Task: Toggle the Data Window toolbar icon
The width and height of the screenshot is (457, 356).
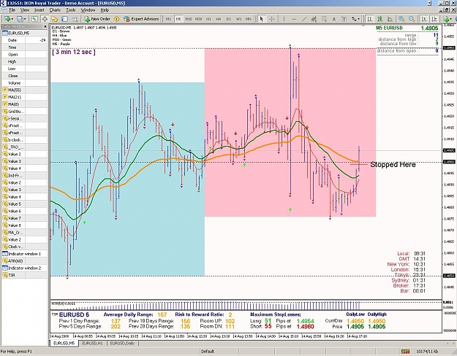Action: click(45, 19)
